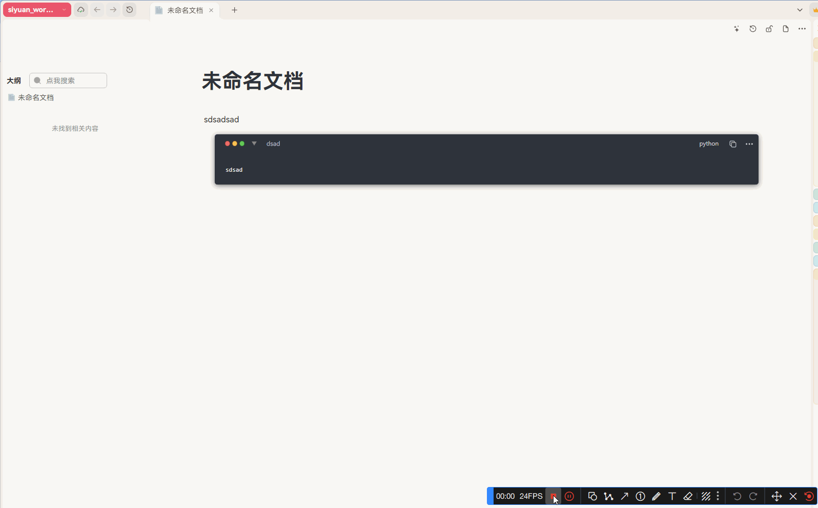Switch to the 未命名文档 tab
The width and height of the screenshot is (818, 508).
pyautogui.click(x=185, y=10)
